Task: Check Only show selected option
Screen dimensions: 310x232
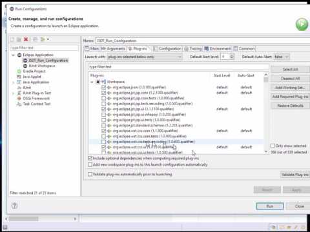Action: tap(273, 146)
